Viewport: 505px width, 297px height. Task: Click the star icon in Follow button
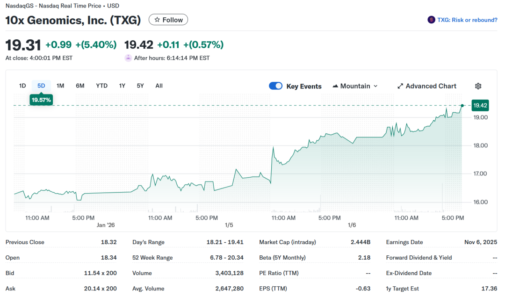click(x=157, y=20)
